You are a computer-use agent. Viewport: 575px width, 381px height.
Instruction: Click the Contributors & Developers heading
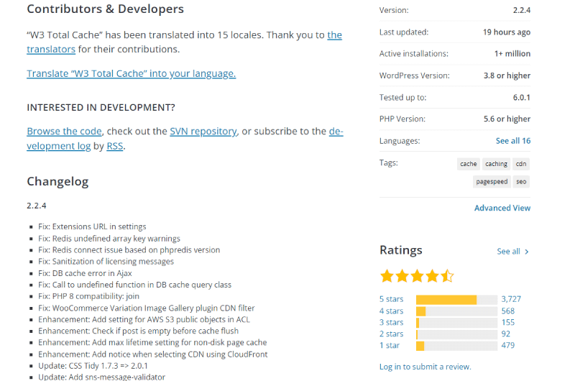point(105,9)
